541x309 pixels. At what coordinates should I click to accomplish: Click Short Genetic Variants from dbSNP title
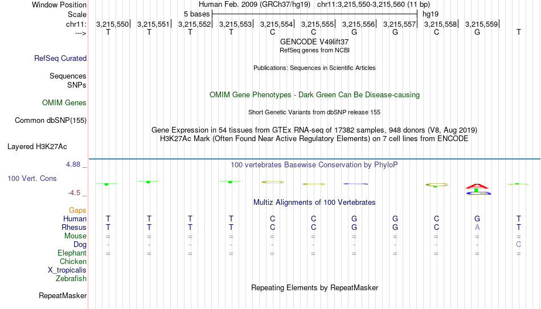(314, 113)
